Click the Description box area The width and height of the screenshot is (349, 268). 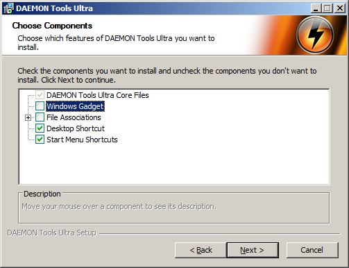pos(174,208)
